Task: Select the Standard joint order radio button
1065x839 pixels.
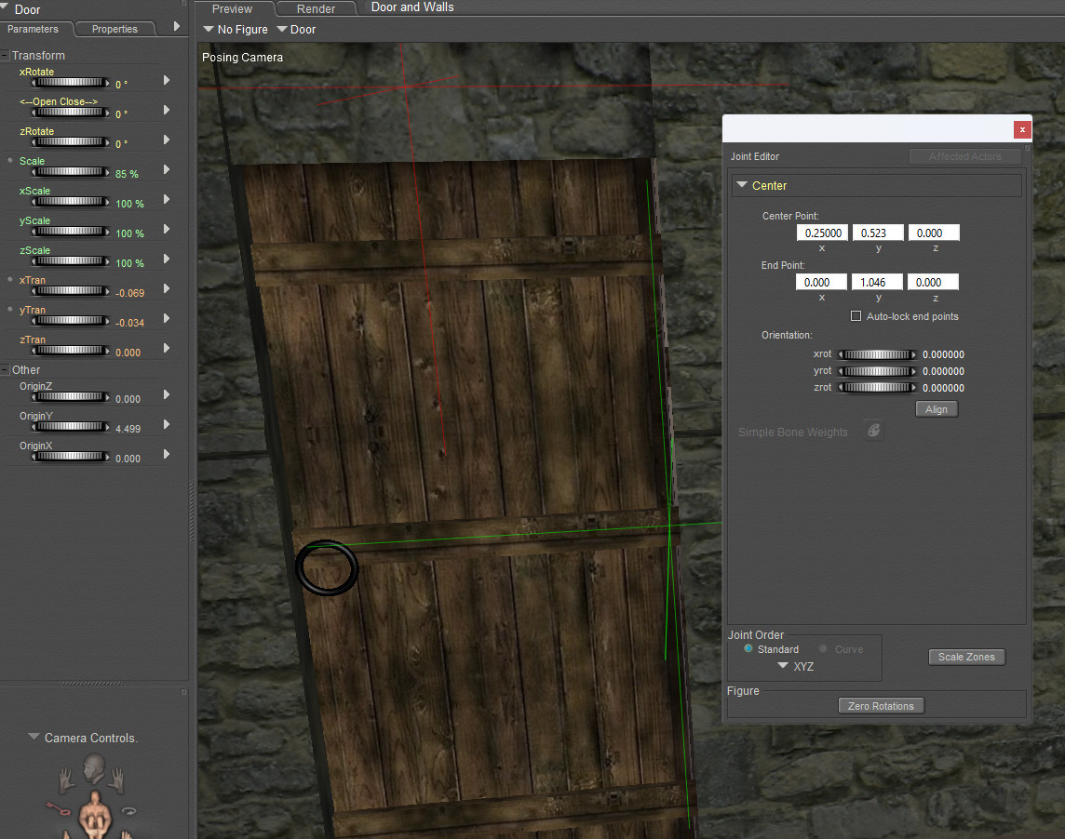Action: pos(748,649)
